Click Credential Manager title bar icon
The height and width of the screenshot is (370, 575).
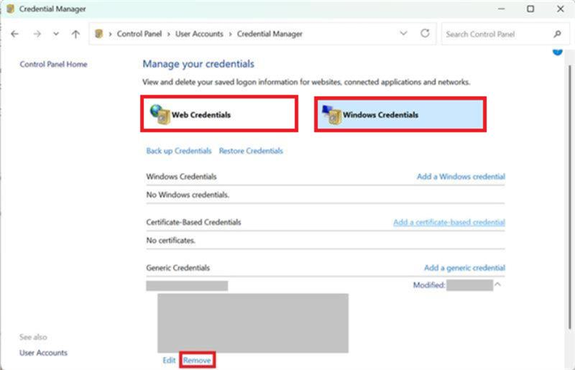click(10, 9)
